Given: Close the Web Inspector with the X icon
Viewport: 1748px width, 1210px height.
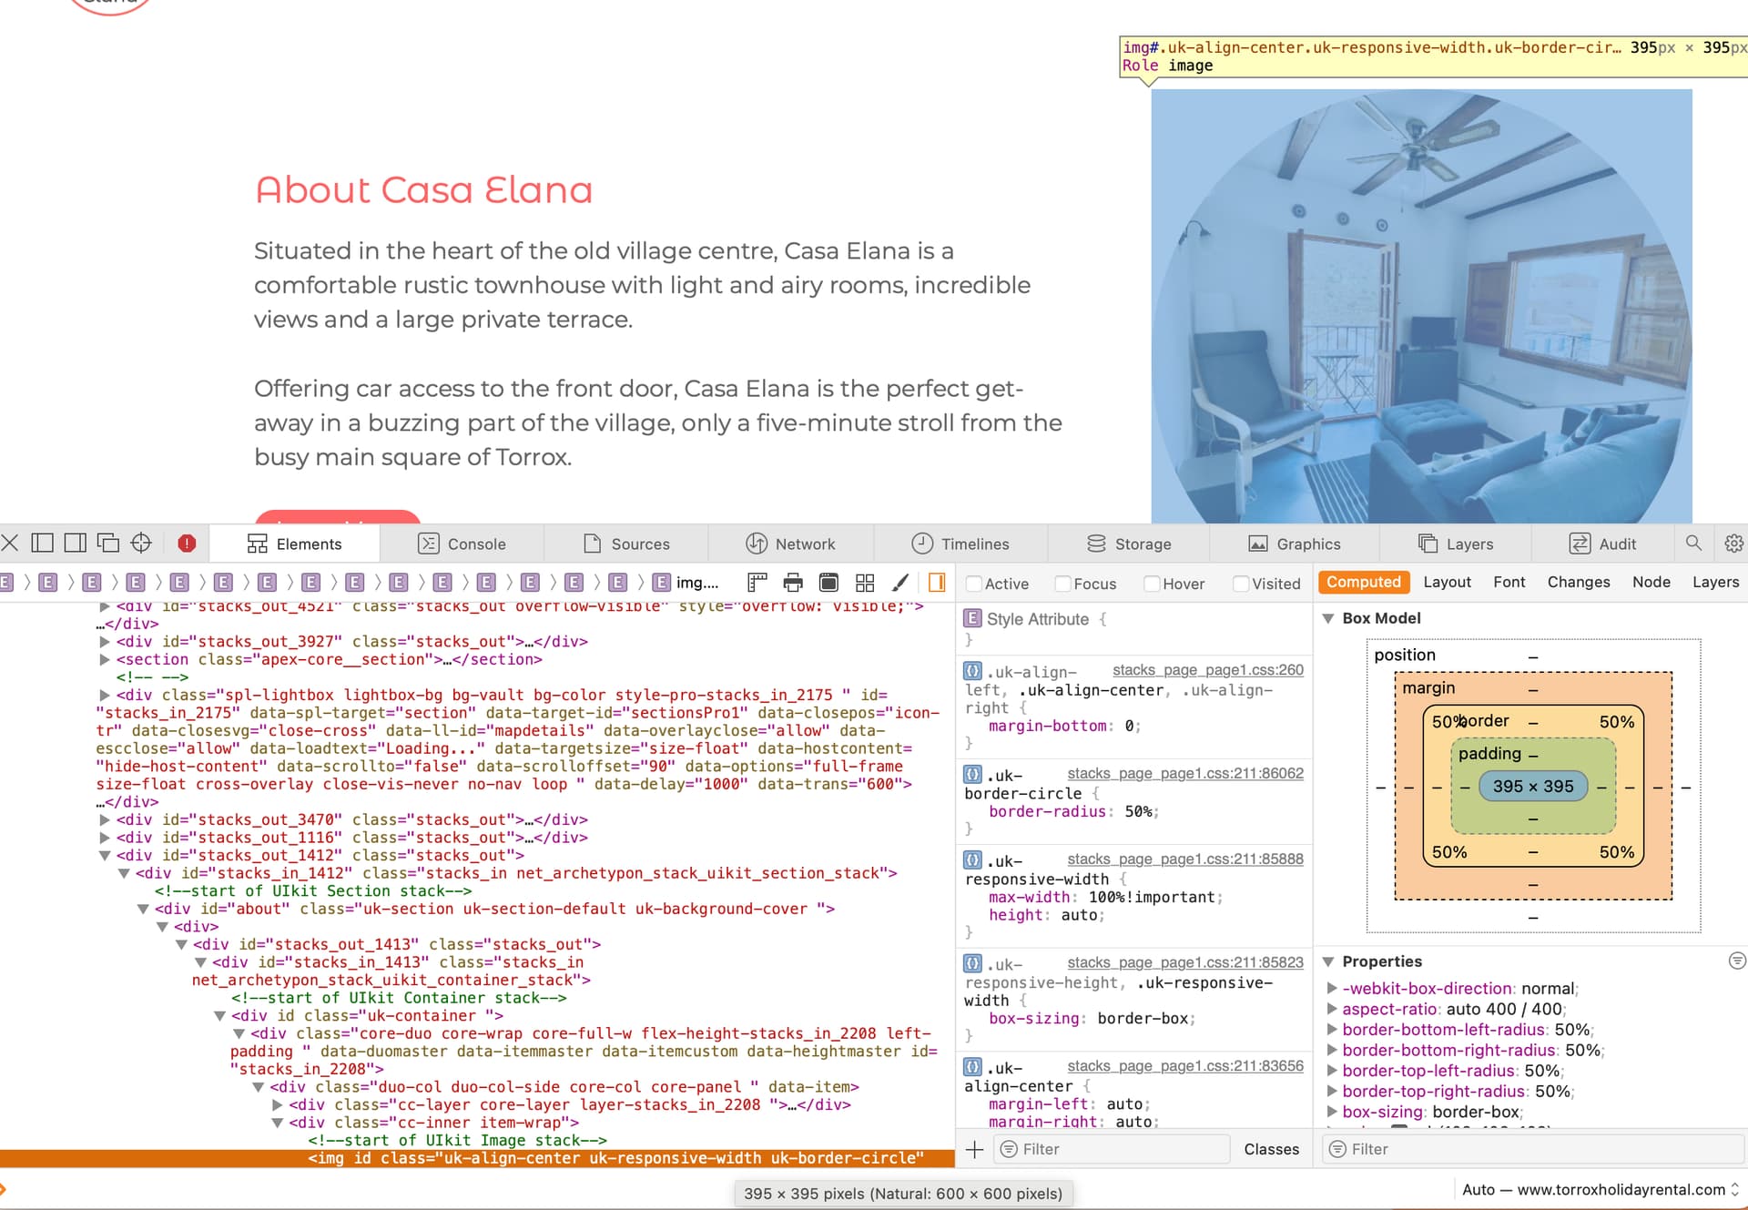Looking at the screenshot, I should point(10,544).
